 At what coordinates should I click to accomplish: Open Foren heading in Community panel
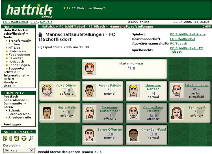(8, 107)
